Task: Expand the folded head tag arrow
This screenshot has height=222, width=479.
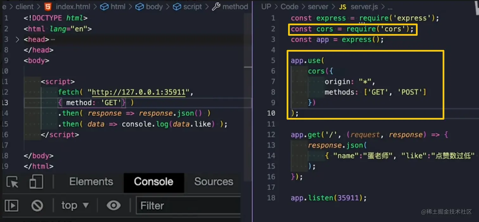Action: (x=17, y=40)
